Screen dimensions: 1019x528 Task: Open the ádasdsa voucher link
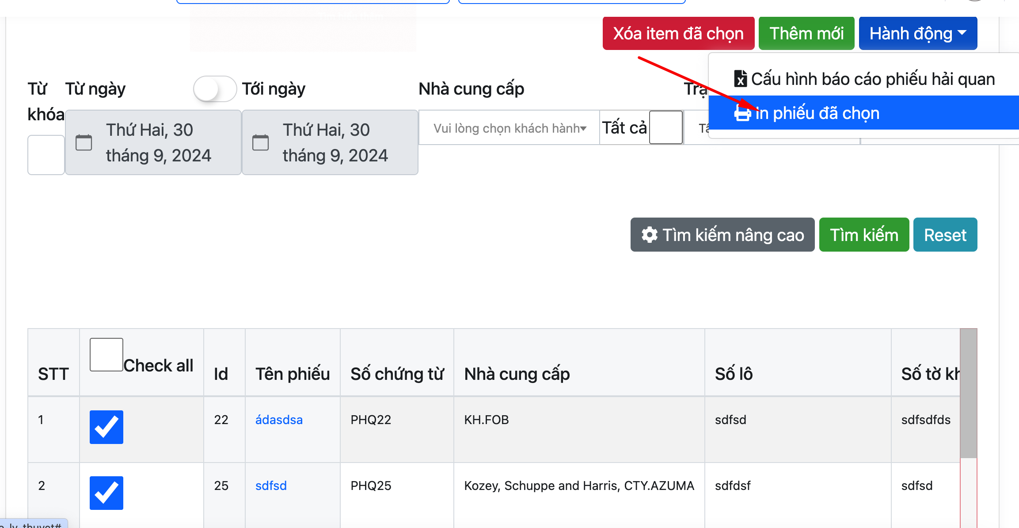point(279,420)
